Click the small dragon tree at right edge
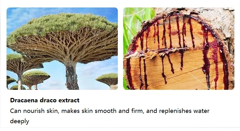The image size is (240, 131). (108, 80)
